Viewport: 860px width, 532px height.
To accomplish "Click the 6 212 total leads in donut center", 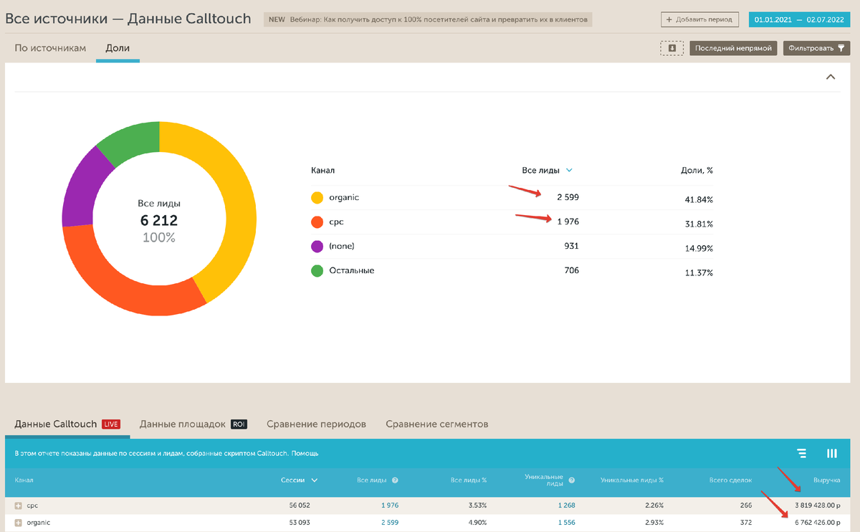I will pyautogui.click(x=159, y=221).
